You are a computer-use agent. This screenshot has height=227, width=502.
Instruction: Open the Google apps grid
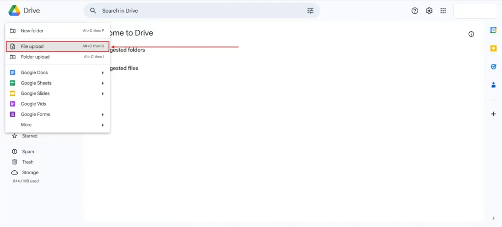click(443, 11)
